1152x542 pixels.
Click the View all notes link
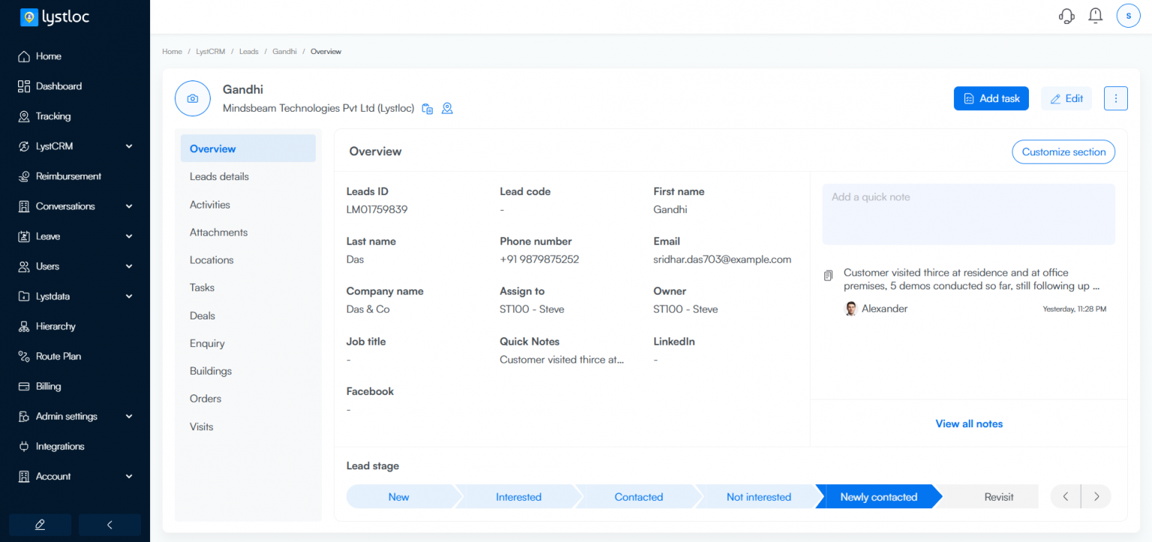click(968, 424)
